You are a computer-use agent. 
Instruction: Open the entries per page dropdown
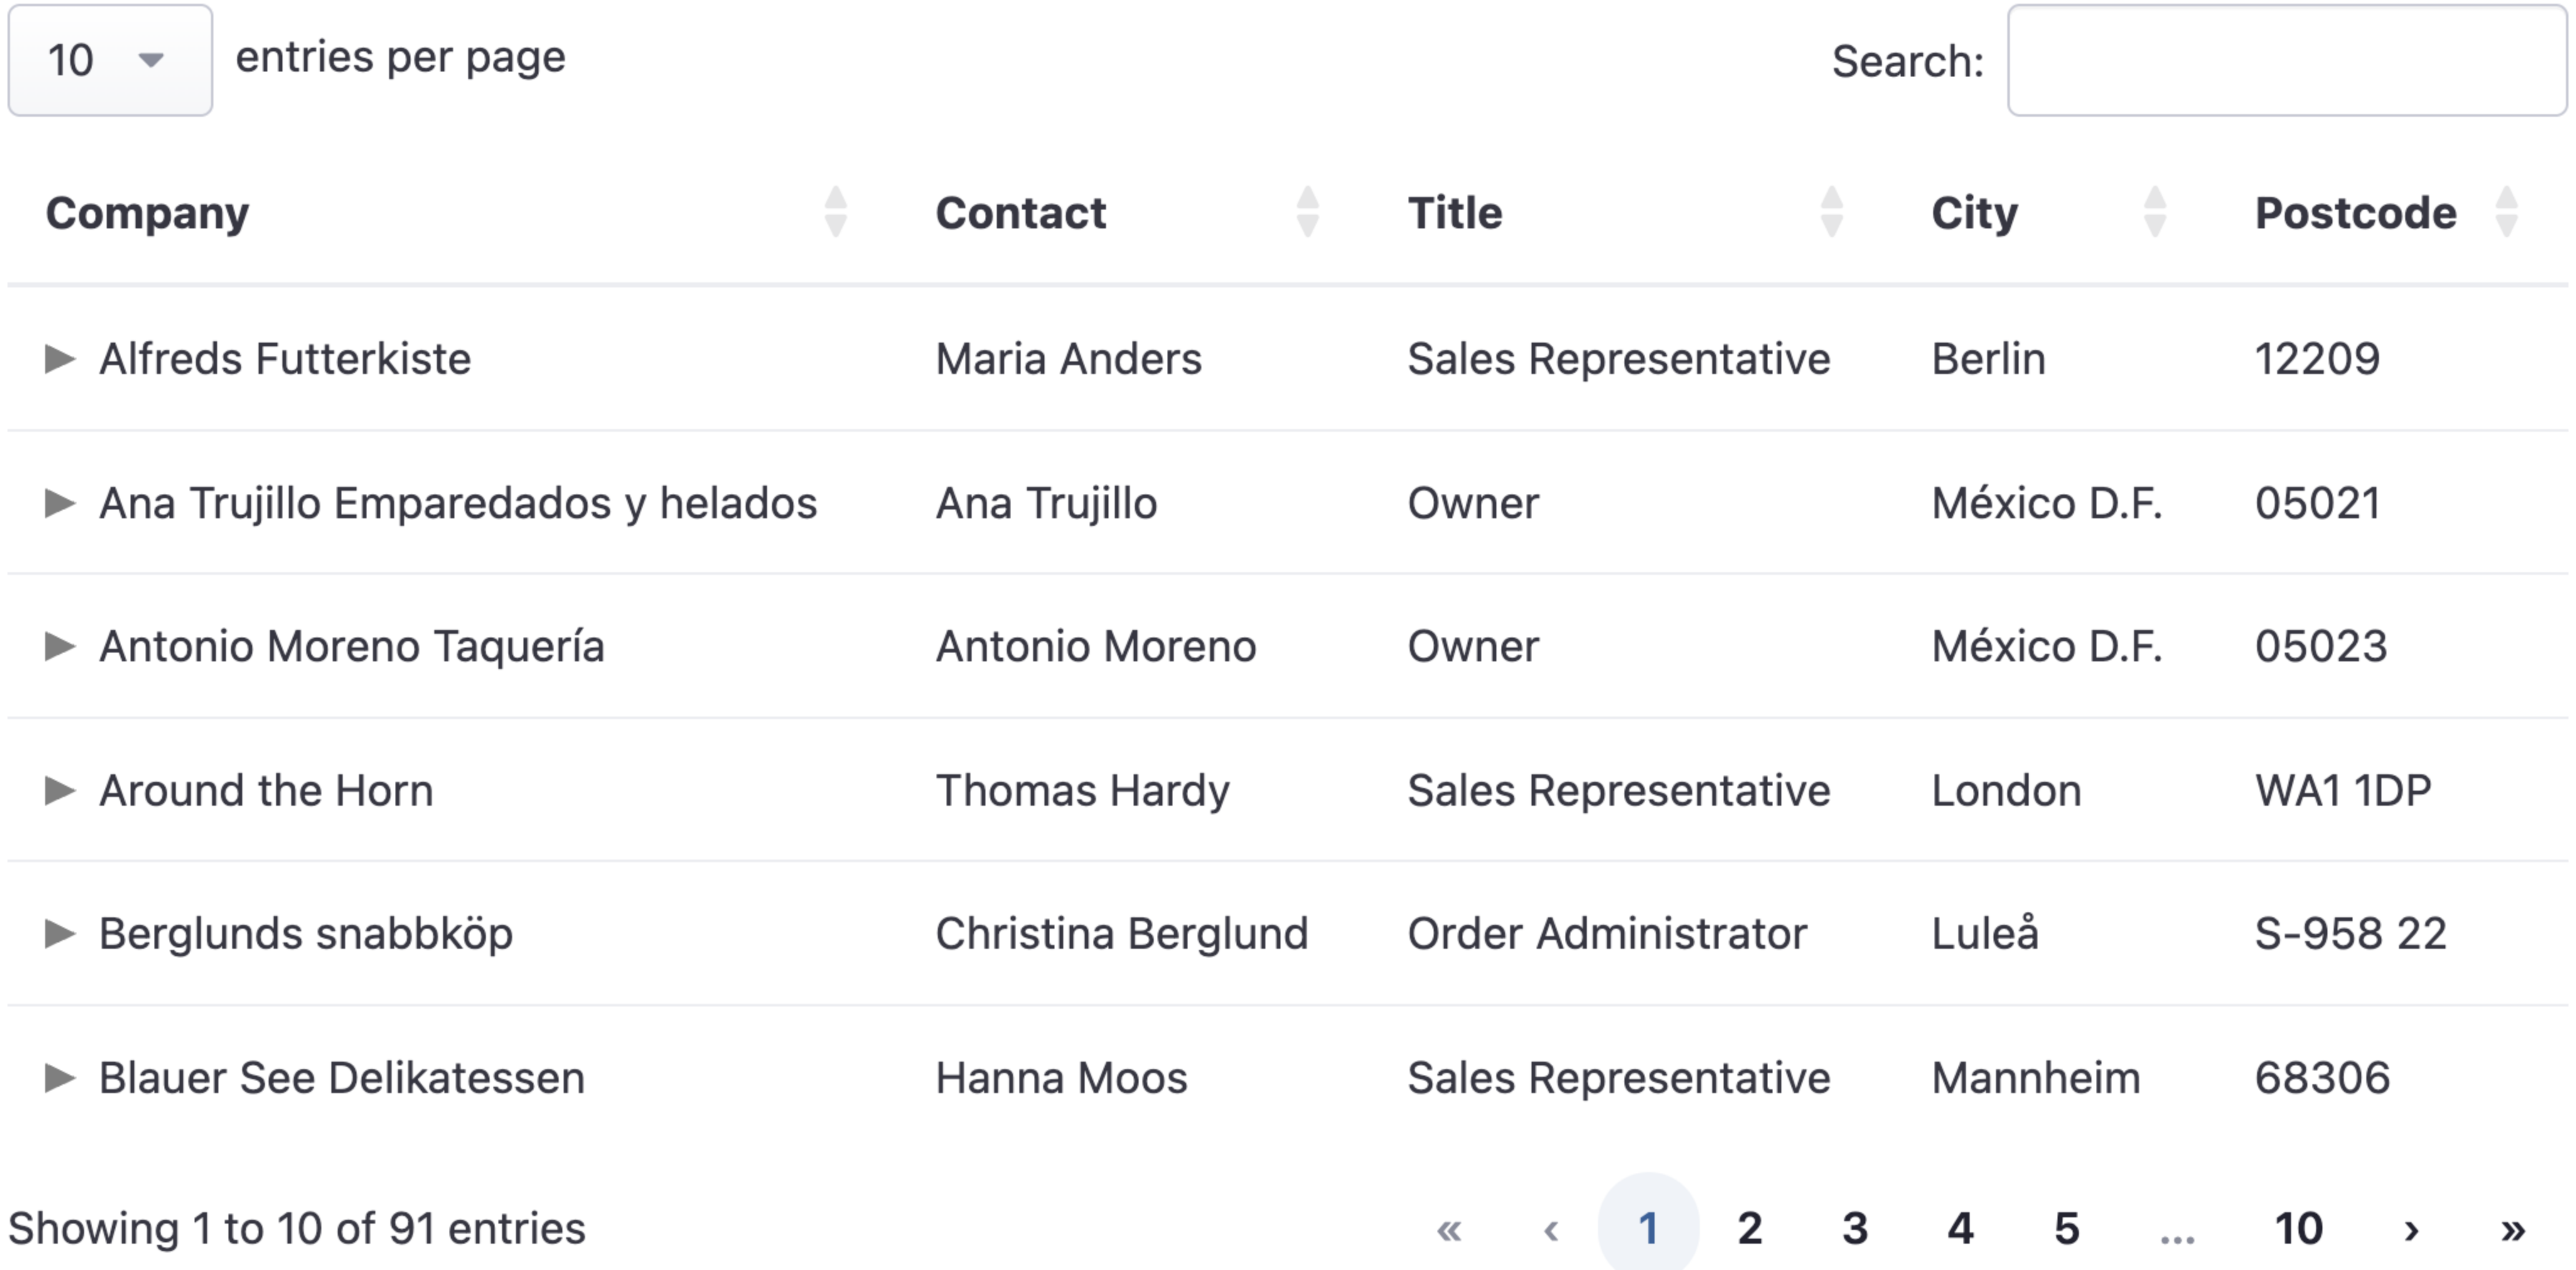coord(110,60)
